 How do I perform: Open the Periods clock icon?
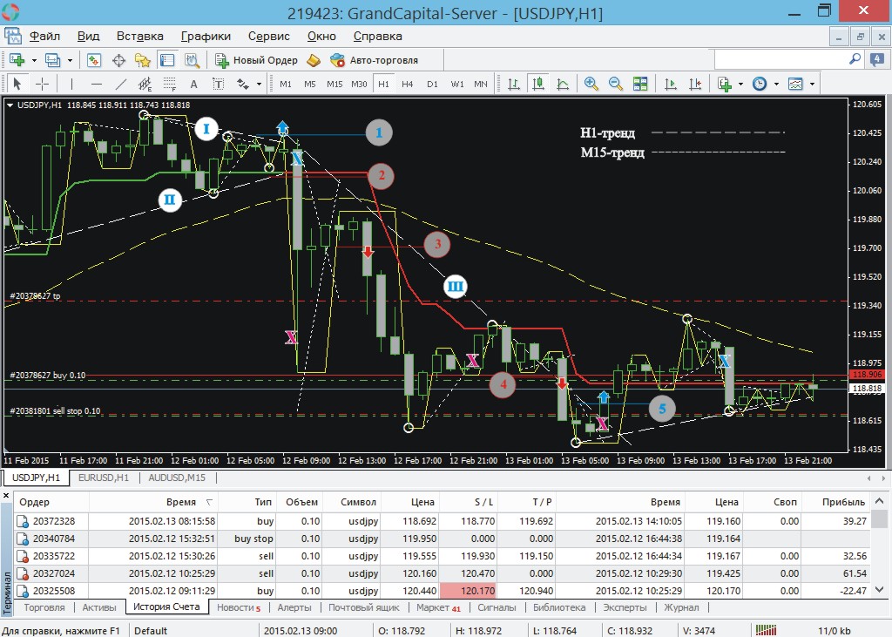[x=760, y=85]
